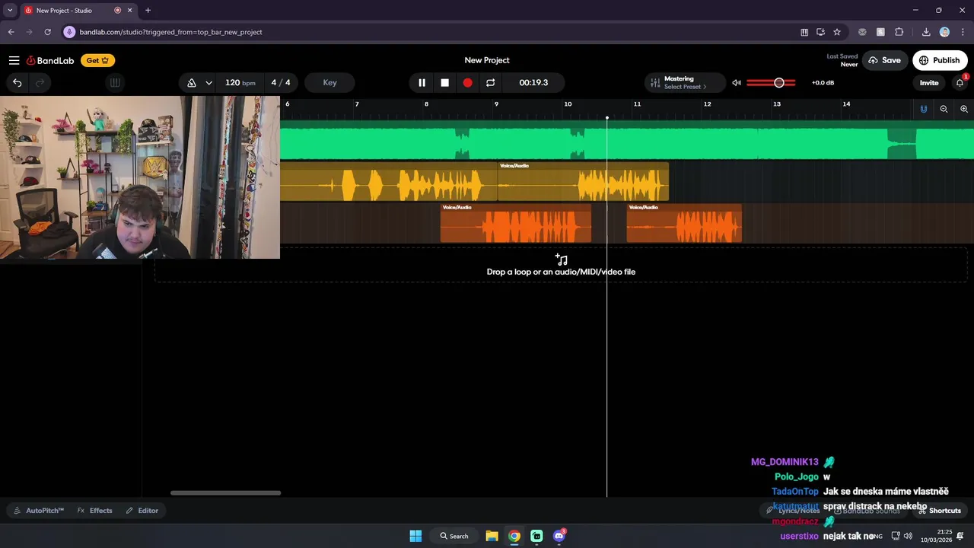Click the playhead handle on the ruler

point(606,118)
